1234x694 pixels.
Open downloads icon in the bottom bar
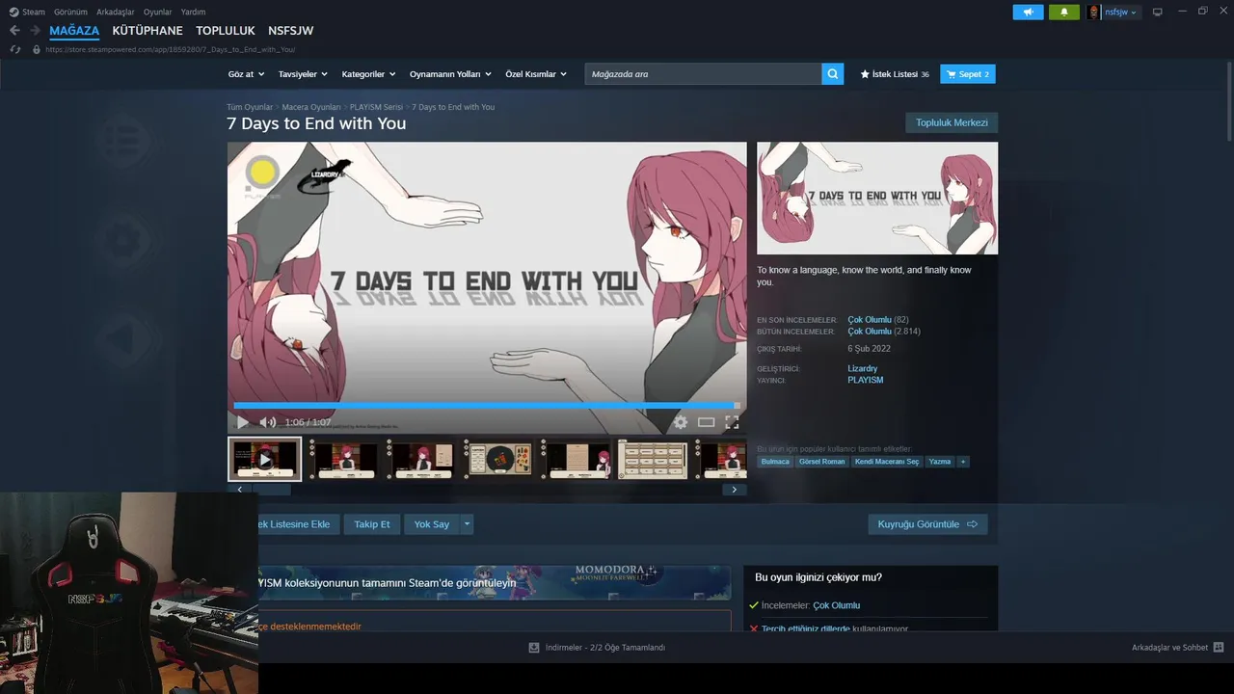534,648
